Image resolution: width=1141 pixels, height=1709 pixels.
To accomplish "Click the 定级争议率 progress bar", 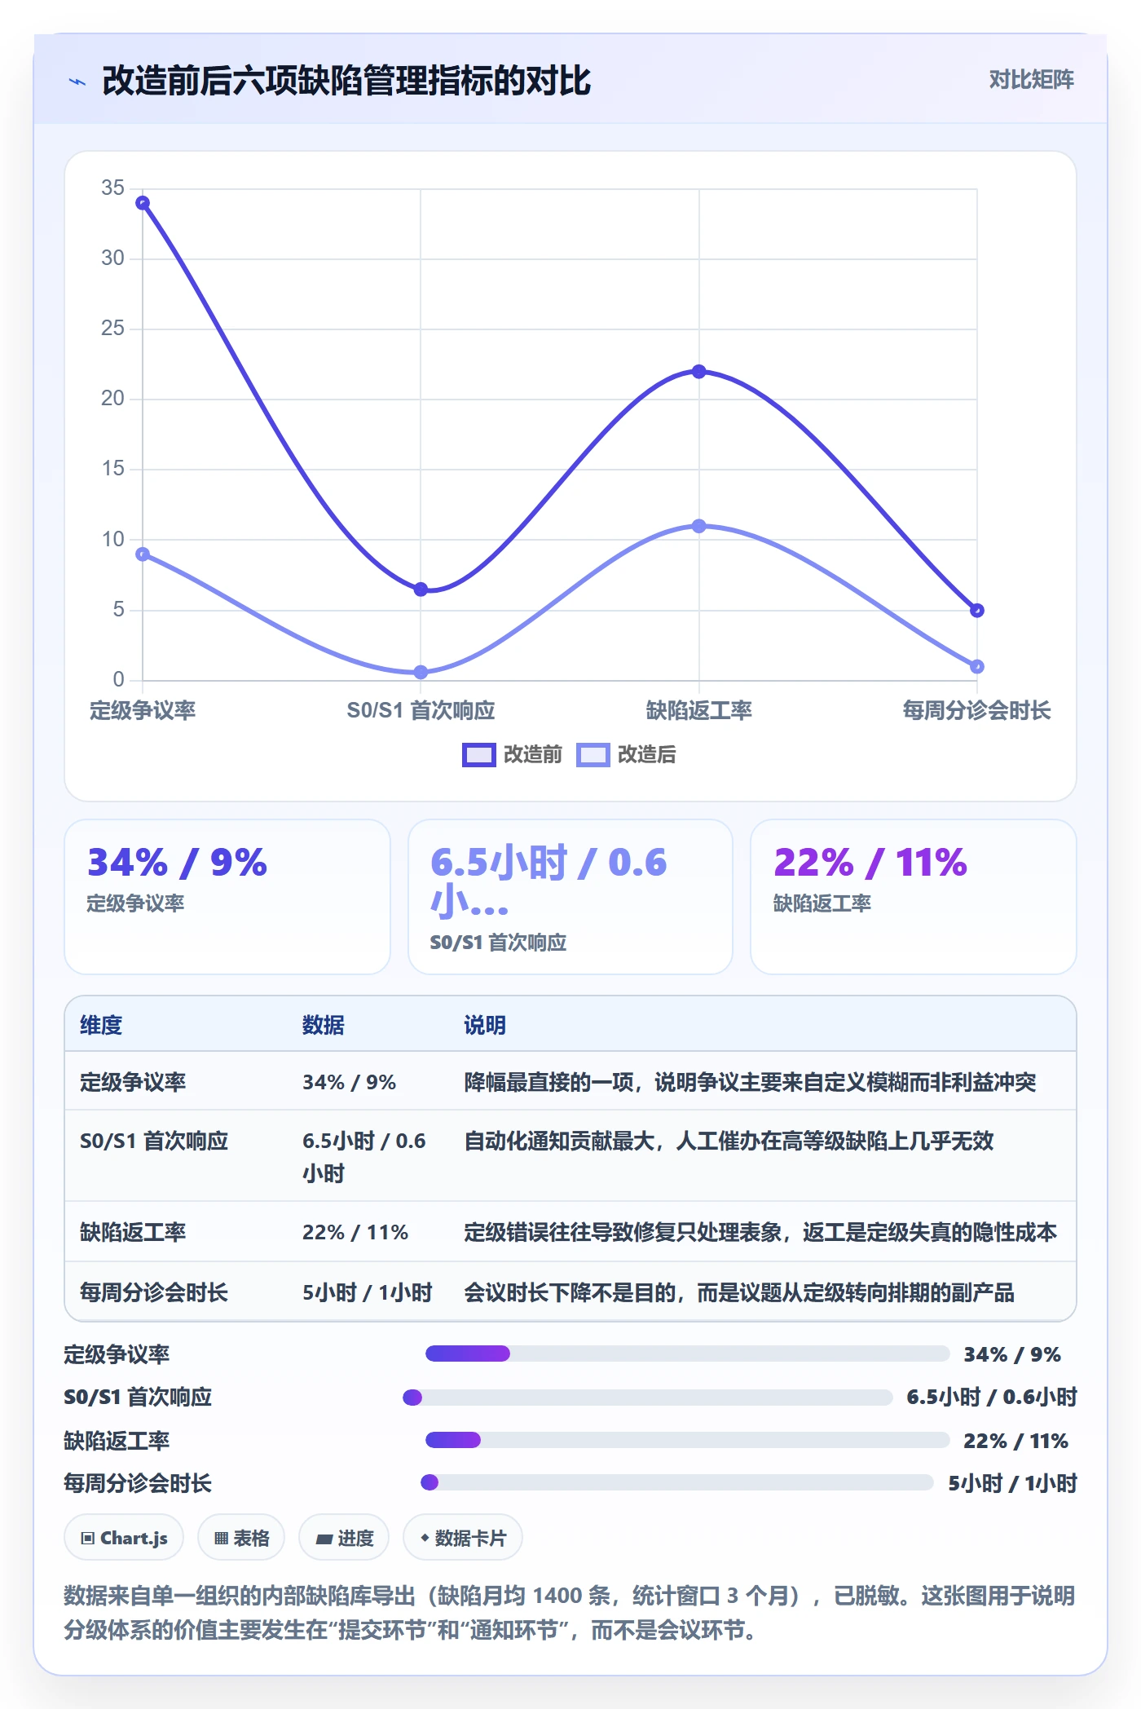I will click(687, 1354).
